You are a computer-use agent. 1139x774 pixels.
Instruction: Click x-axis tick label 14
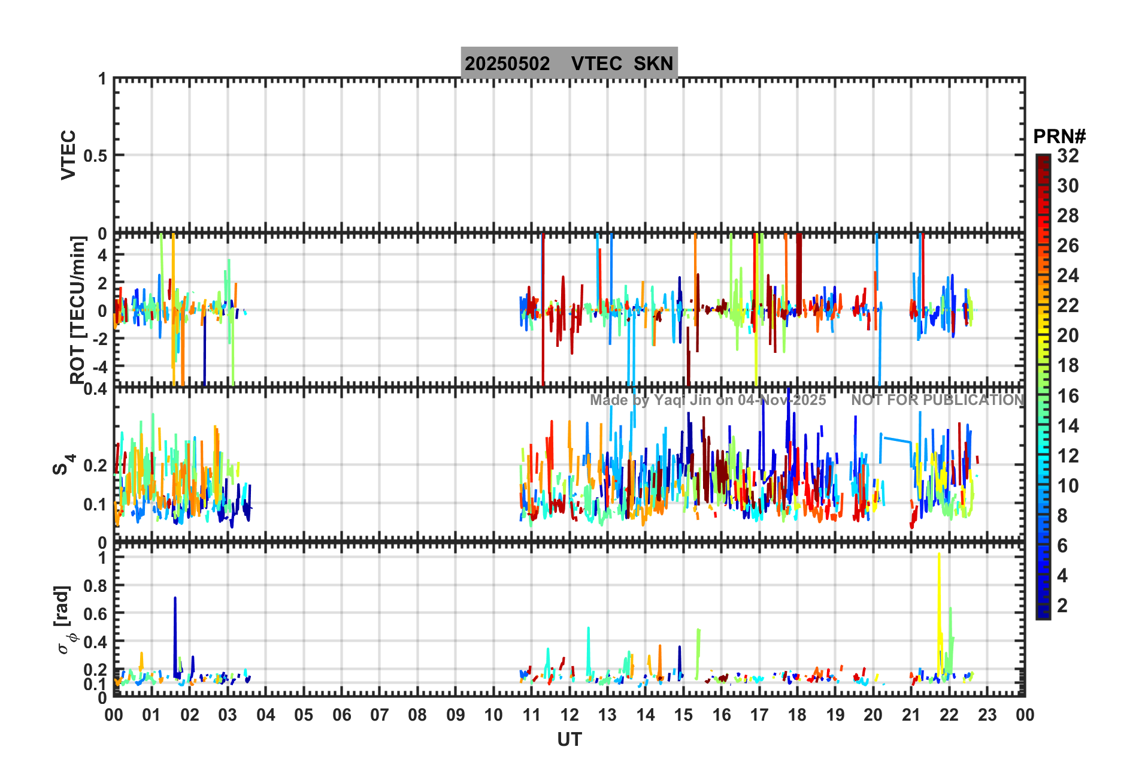point(646,715)
